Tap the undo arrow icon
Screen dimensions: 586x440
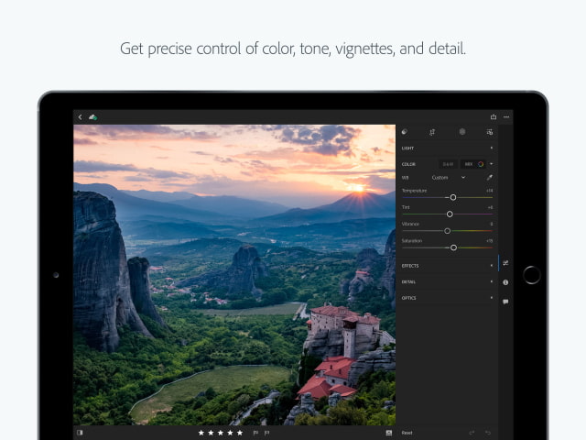click(x=488, y=433)
